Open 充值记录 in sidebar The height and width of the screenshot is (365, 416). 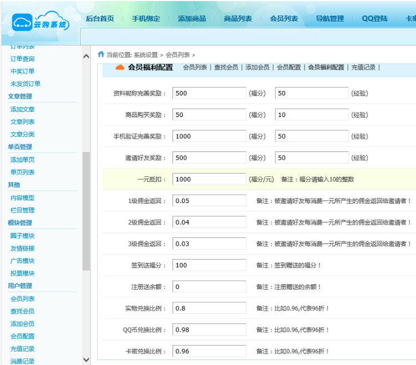[23, 349]
